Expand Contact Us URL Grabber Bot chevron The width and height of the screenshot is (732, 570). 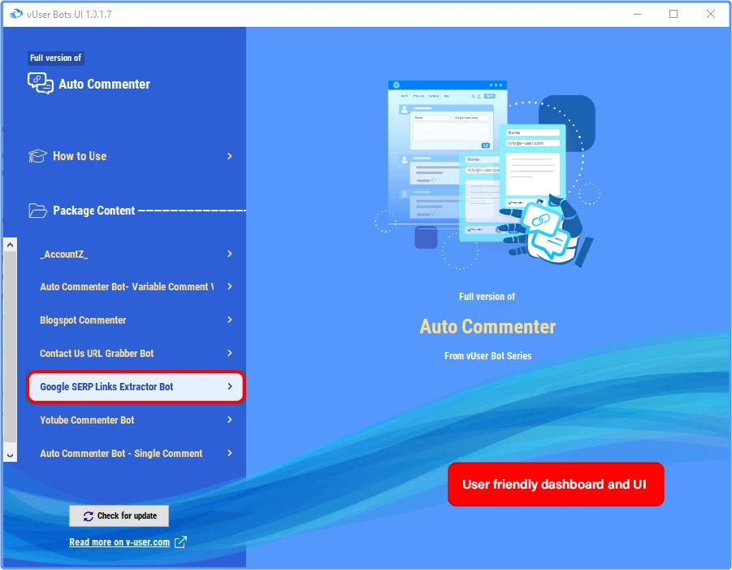pyautogui.click(x=230, y=353)
